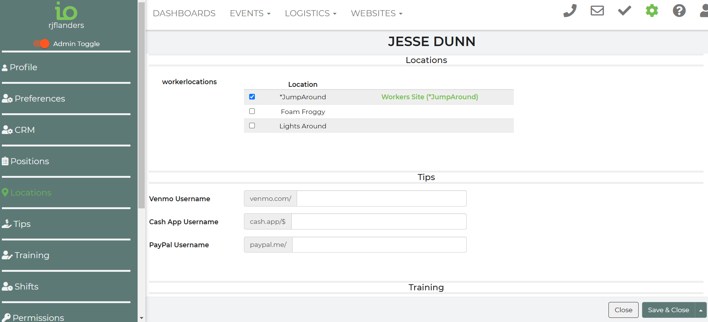
Task: Click the Location column header
Action: (x=303, y=85)
